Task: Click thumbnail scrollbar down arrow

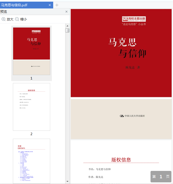Action: (67, 182)
